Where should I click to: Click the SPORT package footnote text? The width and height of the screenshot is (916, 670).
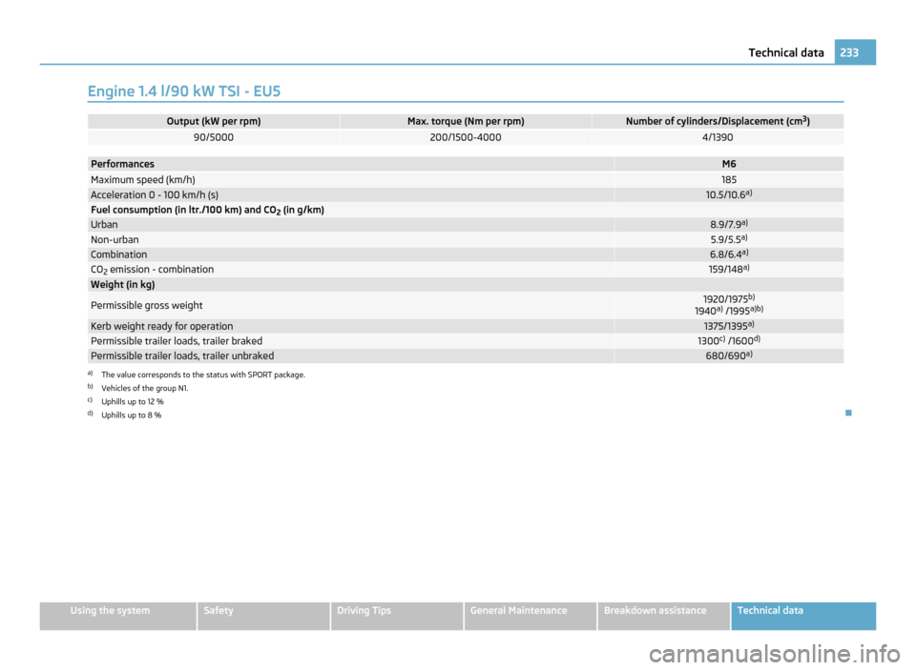[202, 375]
